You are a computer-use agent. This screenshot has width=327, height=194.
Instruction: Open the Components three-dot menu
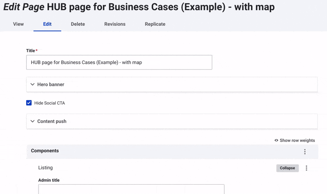(305, 152)
